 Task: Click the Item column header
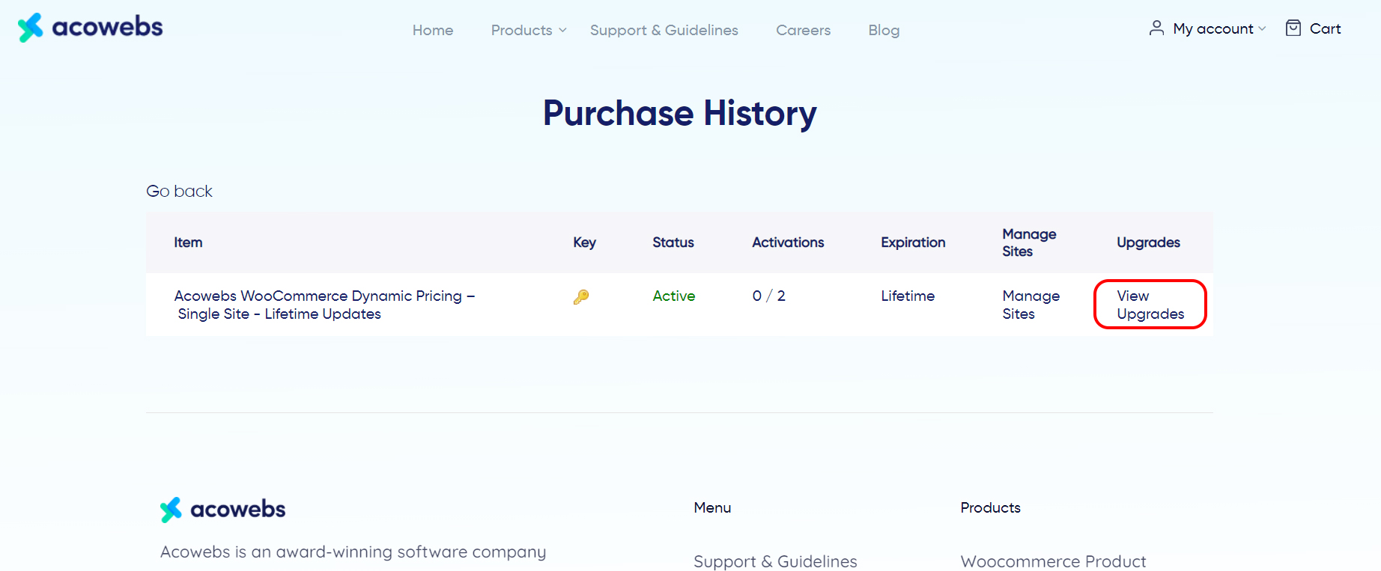(x=188, y=242)
